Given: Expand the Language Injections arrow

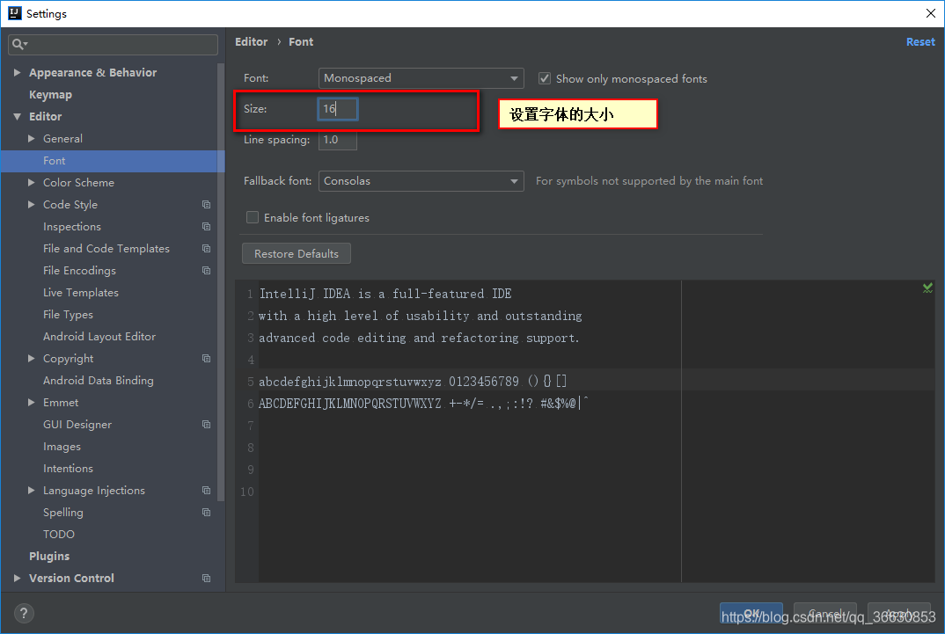Looking at the screenshot, I should 32,490.
